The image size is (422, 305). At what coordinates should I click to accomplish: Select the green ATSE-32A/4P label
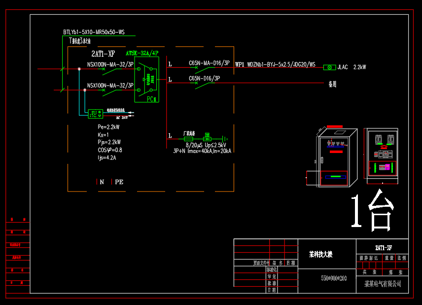tap(142, 53)
